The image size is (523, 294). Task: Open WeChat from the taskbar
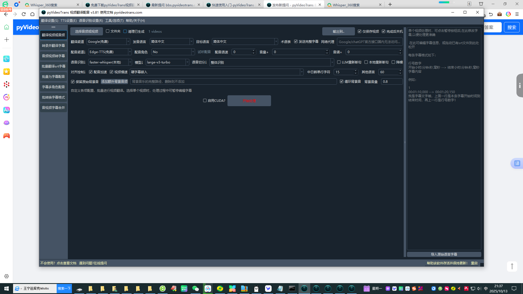click(x=196, y=289)
